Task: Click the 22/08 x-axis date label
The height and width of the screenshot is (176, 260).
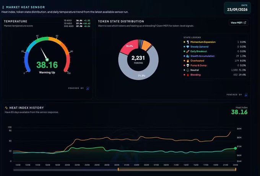Action: pos(77,165)
